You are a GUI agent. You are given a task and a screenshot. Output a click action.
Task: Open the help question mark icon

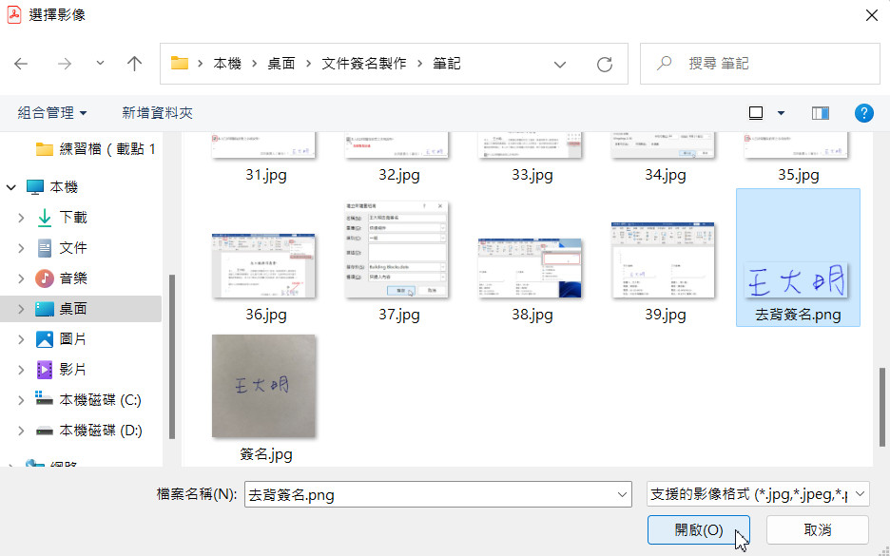pos(863,113)
